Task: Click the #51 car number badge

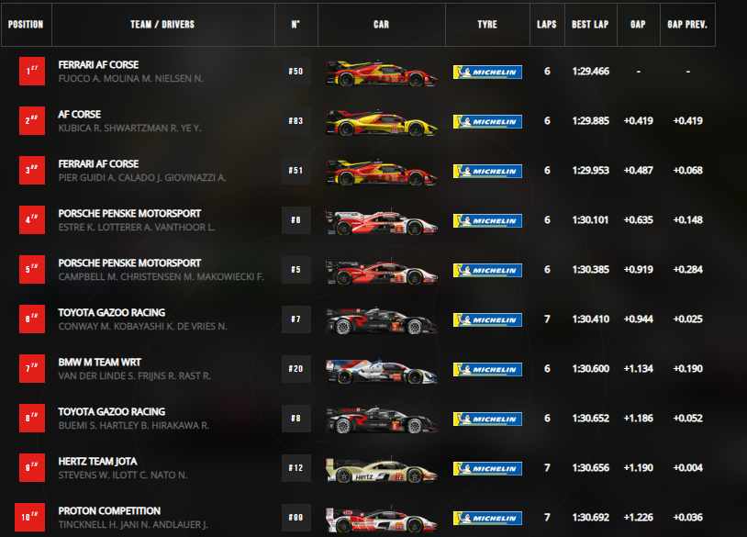Action: coord(295,171)
